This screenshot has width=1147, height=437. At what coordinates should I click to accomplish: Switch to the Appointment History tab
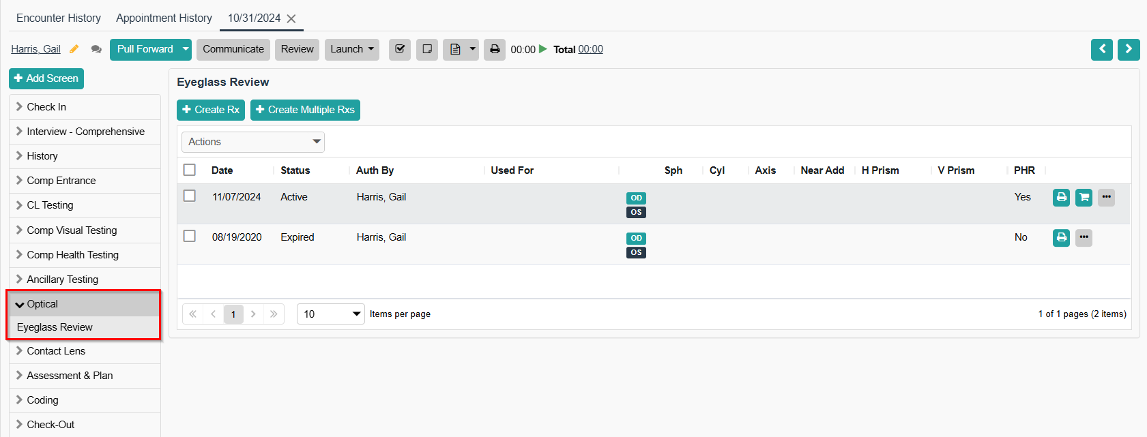164,18
